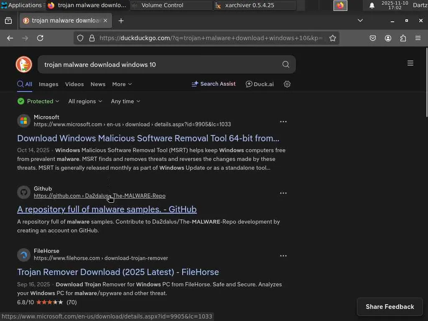
Task: Open the Firefox account icon
Action: tap(388, 38)
